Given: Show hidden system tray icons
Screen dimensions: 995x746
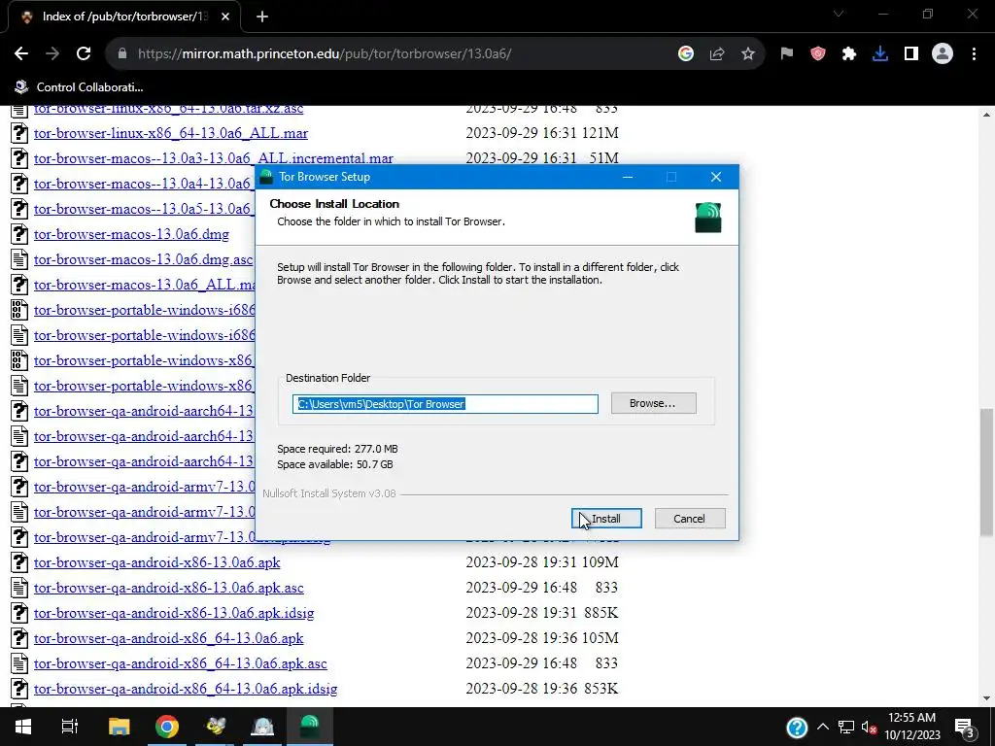Looking at the screenshot, I should [x=822, y=727].
